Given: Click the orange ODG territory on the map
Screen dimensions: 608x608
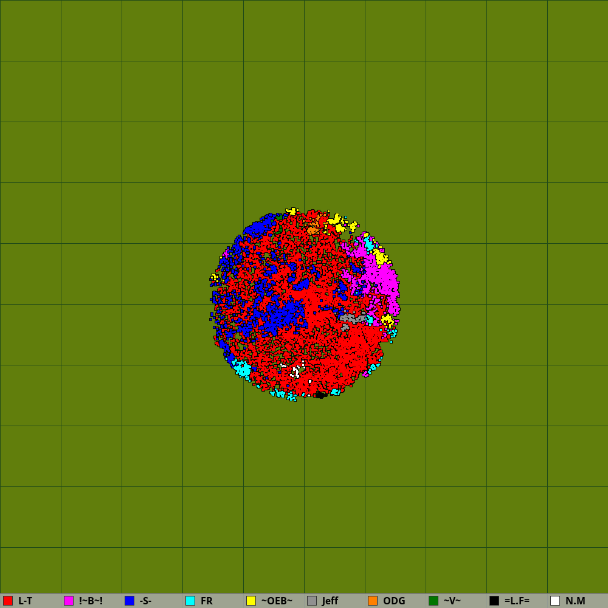Looking at the screenshot, I should [x=313, y=230].
